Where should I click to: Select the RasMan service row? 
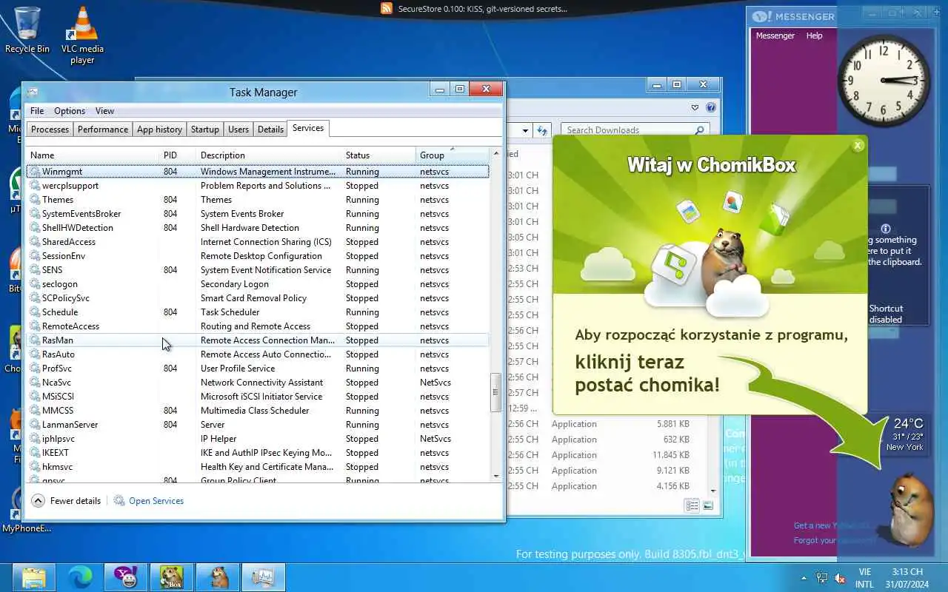click(x=258, y=340)
